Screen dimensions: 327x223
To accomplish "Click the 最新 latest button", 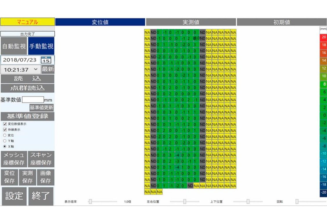I will pyautogui.click(x=48, y=70).
